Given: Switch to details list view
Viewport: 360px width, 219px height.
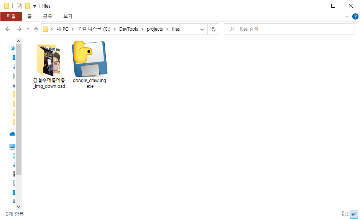Looking at the screenshot, I should [x=345, y=214].
